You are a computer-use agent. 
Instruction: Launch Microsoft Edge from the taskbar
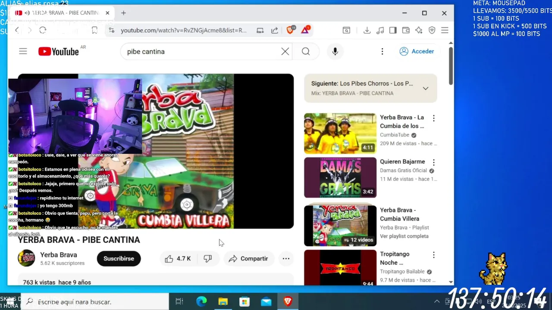201,302
